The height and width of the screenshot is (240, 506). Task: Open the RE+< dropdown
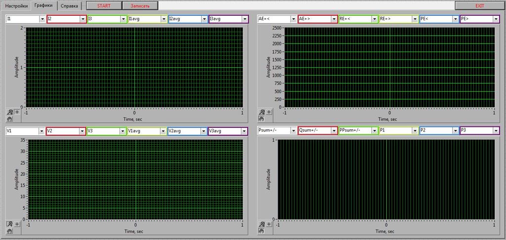[x=359, y=19]
